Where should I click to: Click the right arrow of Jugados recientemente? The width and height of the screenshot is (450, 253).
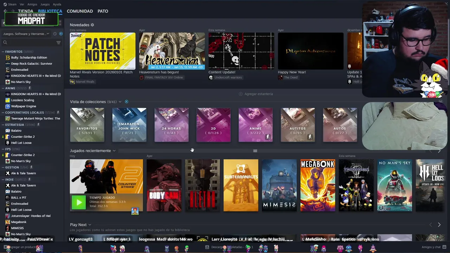(439, 151)
